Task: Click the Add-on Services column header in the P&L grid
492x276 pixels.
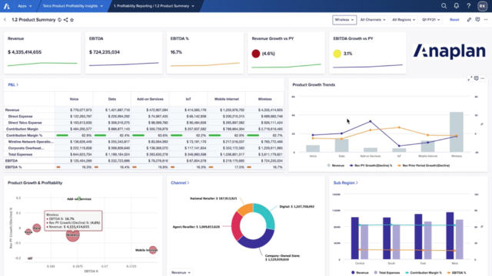Action: 150,99
